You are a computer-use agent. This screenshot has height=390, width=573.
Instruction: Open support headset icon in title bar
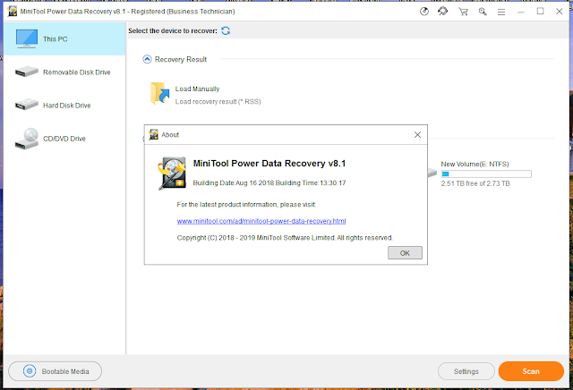[443, 12]
